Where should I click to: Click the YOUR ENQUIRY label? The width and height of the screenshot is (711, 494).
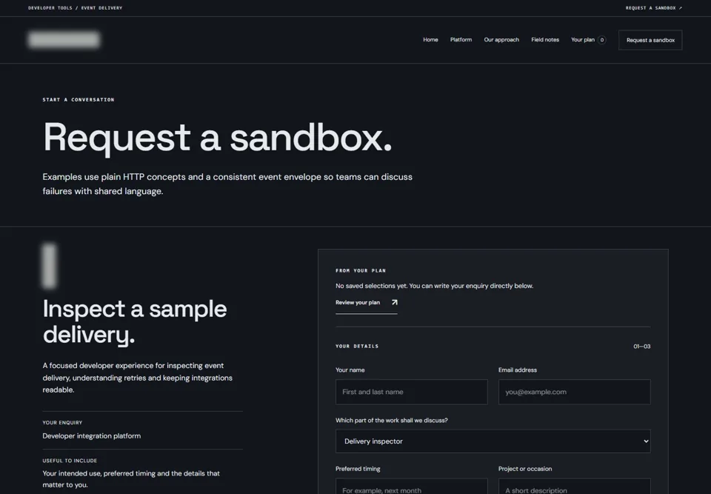(62, 423)
